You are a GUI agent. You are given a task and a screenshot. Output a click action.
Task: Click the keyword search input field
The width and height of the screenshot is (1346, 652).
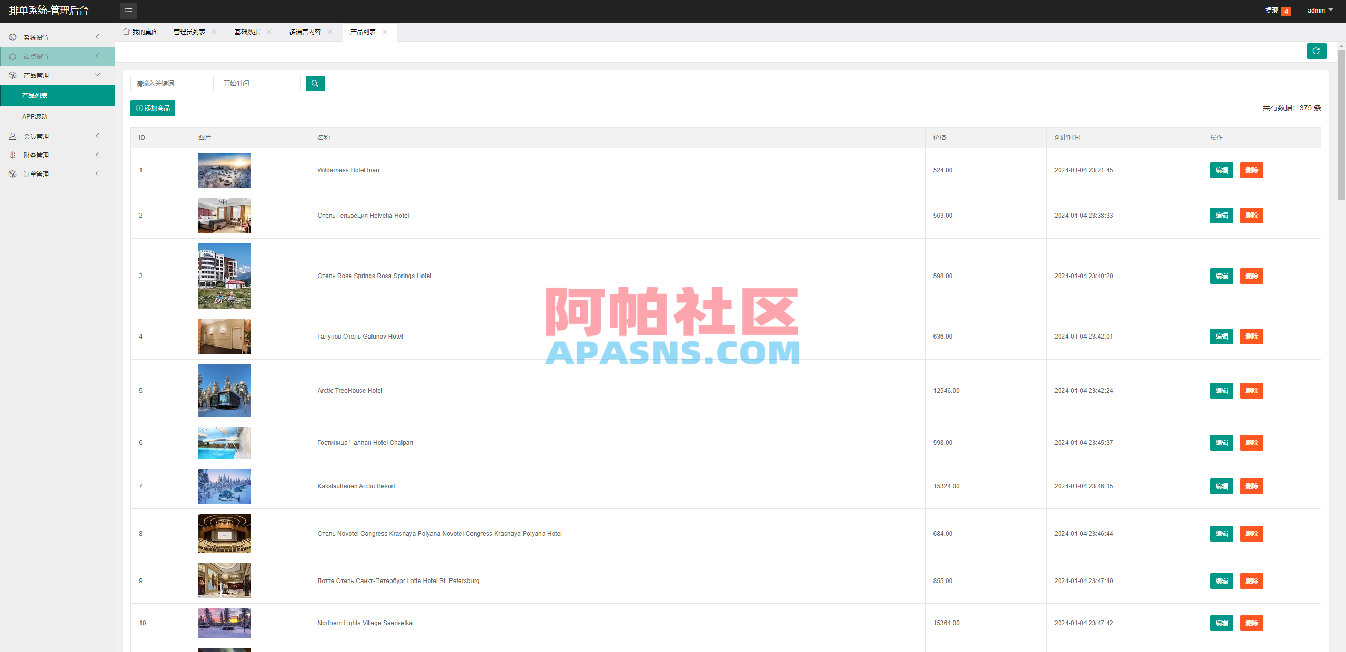(172, 83)
